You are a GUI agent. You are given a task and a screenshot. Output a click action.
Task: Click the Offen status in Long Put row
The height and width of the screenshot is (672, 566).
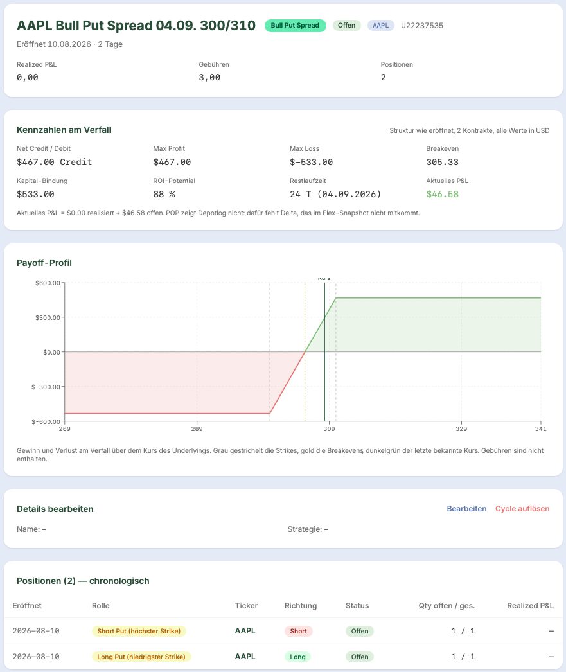tap(360, 657)
